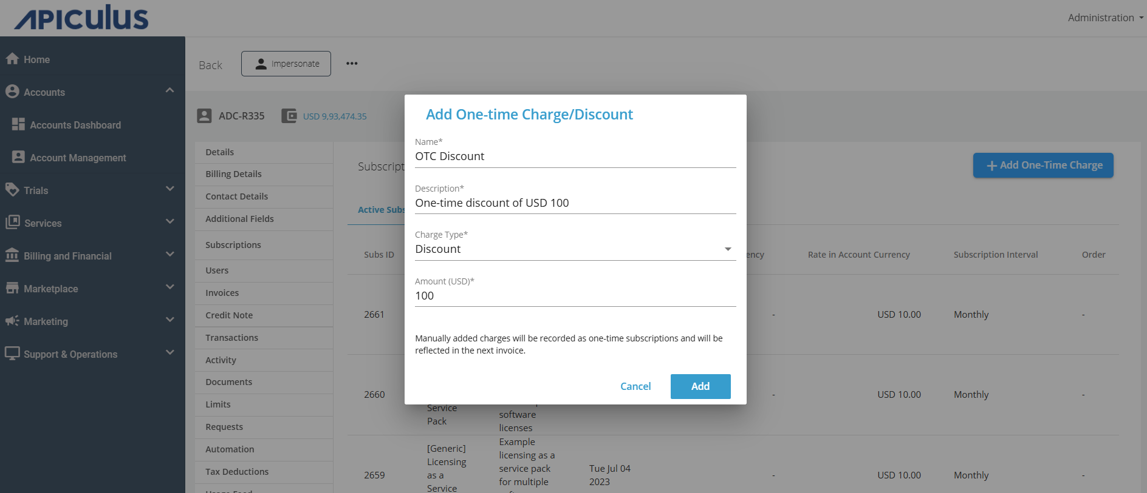Open the Billing Details section
The height and width of the screenshot is (493, 1147).
[264, 174]
